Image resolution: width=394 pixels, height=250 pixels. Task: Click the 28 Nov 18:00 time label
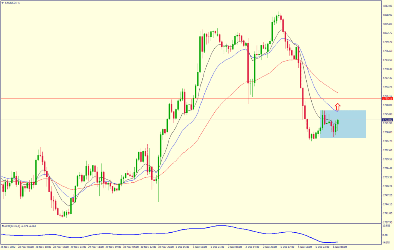[x=61, y=246]
